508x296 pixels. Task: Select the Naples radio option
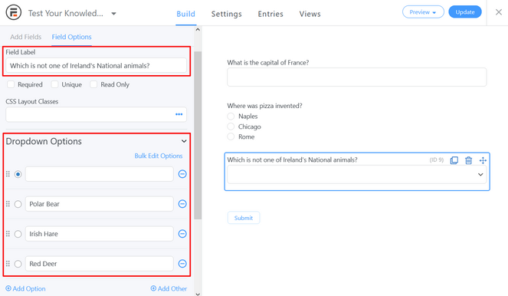(x=231, y=116)
